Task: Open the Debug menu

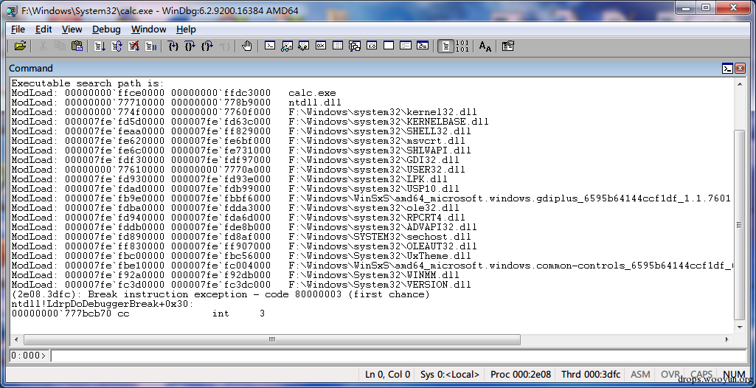Action: coord(106,30)
